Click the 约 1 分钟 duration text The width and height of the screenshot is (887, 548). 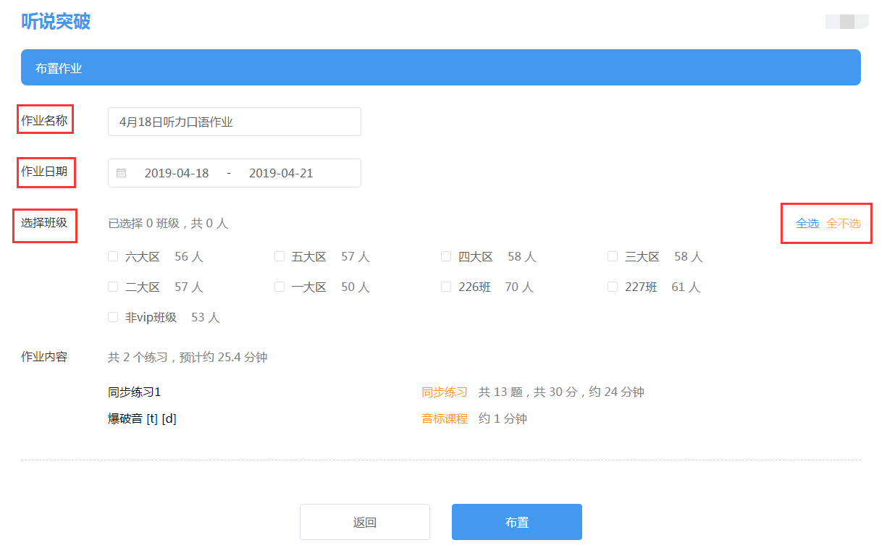click(x=503, y=418)
